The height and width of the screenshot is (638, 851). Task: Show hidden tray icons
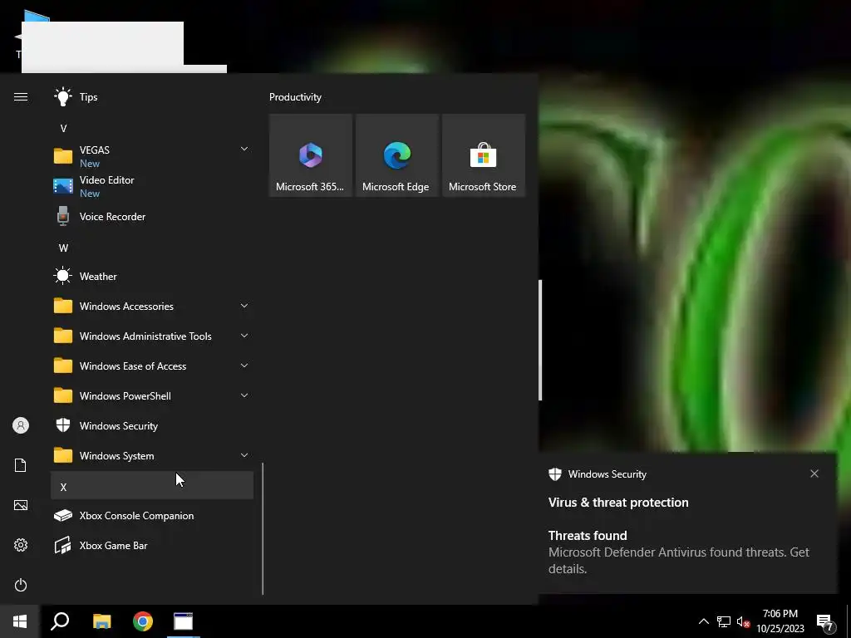[703, 621]
